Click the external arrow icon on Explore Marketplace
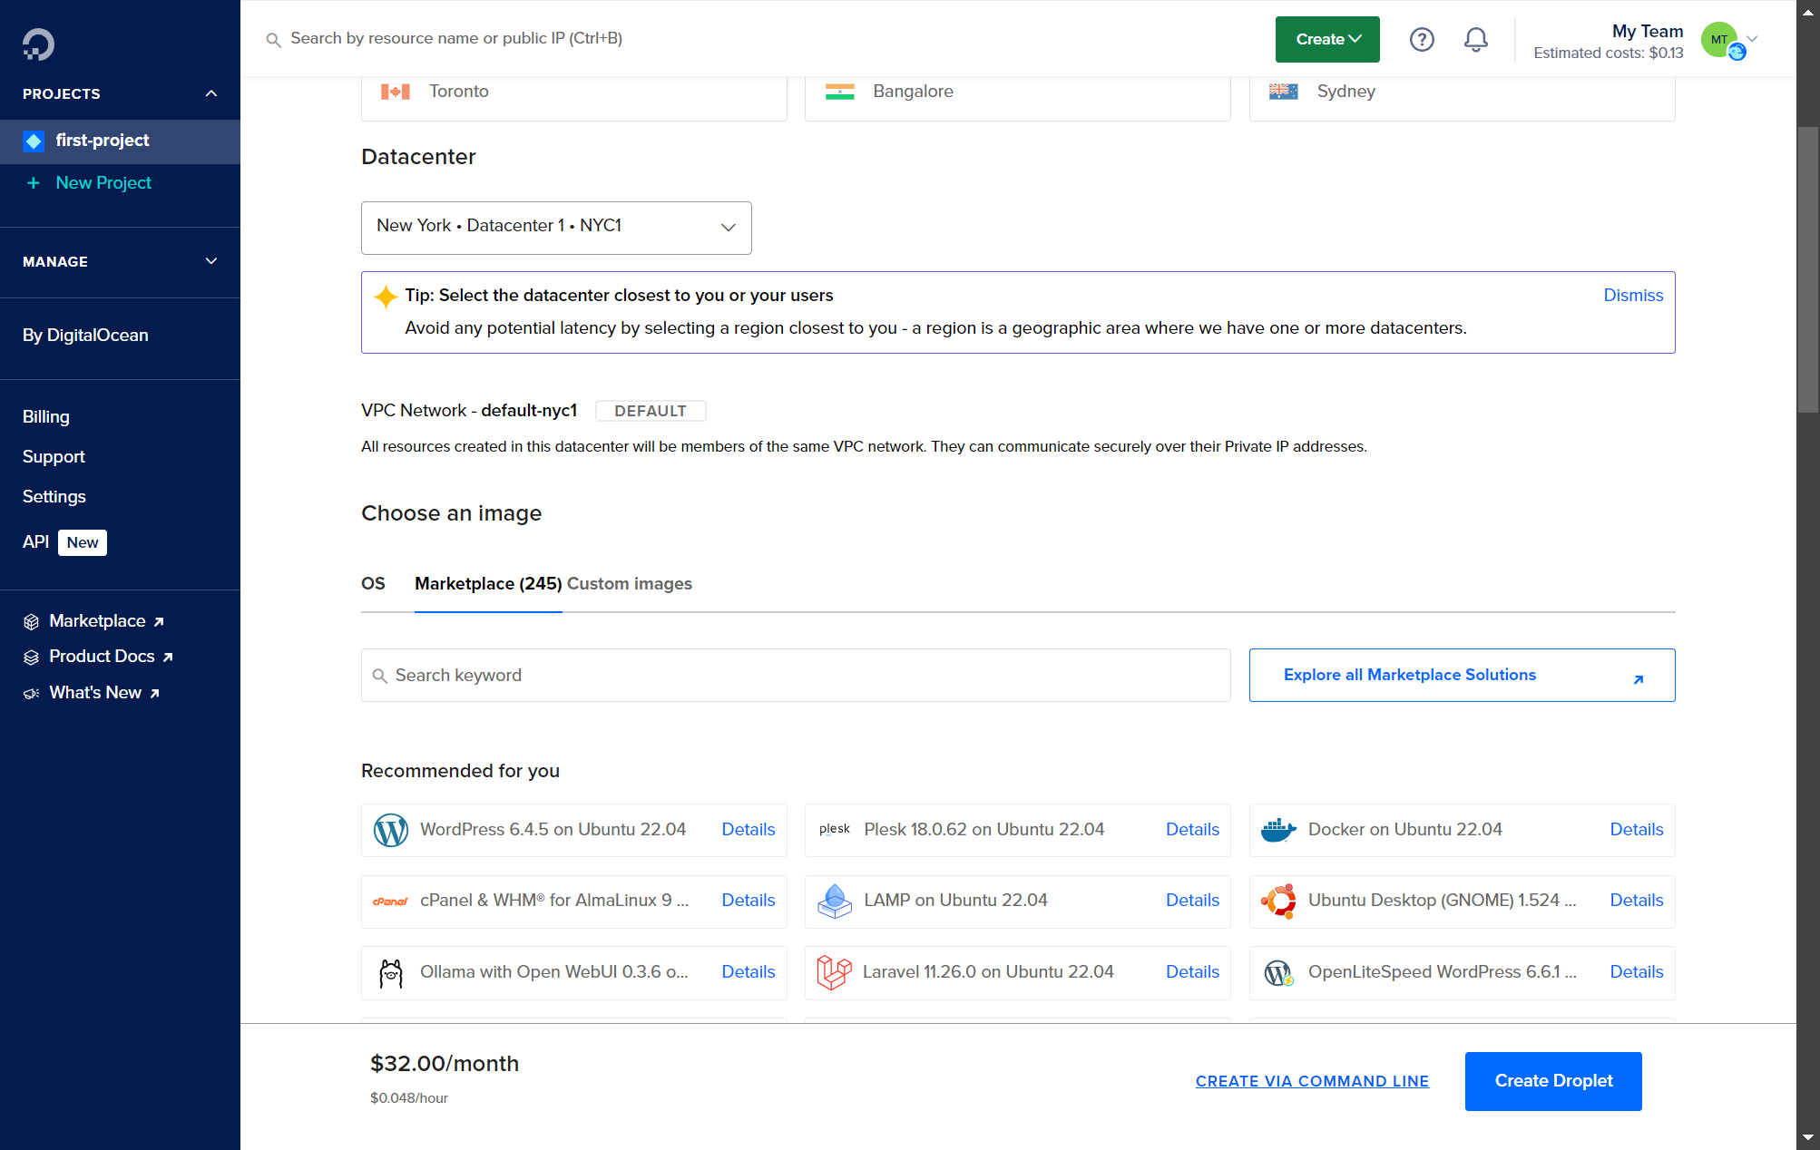The image size is (1820, 1150). [1639, 679]
